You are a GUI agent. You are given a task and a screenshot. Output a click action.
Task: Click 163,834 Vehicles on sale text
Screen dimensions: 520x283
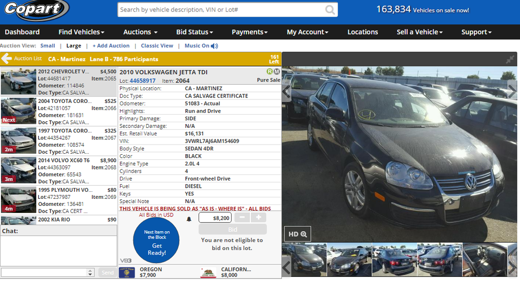pyautogui.click(x=422, y=10)
